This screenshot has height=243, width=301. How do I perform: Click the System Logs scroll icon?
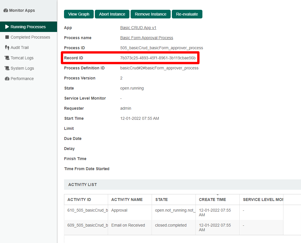point(7,68)
